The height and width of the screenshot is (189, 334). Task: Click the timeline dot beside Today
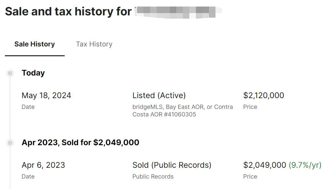(10, 73)
